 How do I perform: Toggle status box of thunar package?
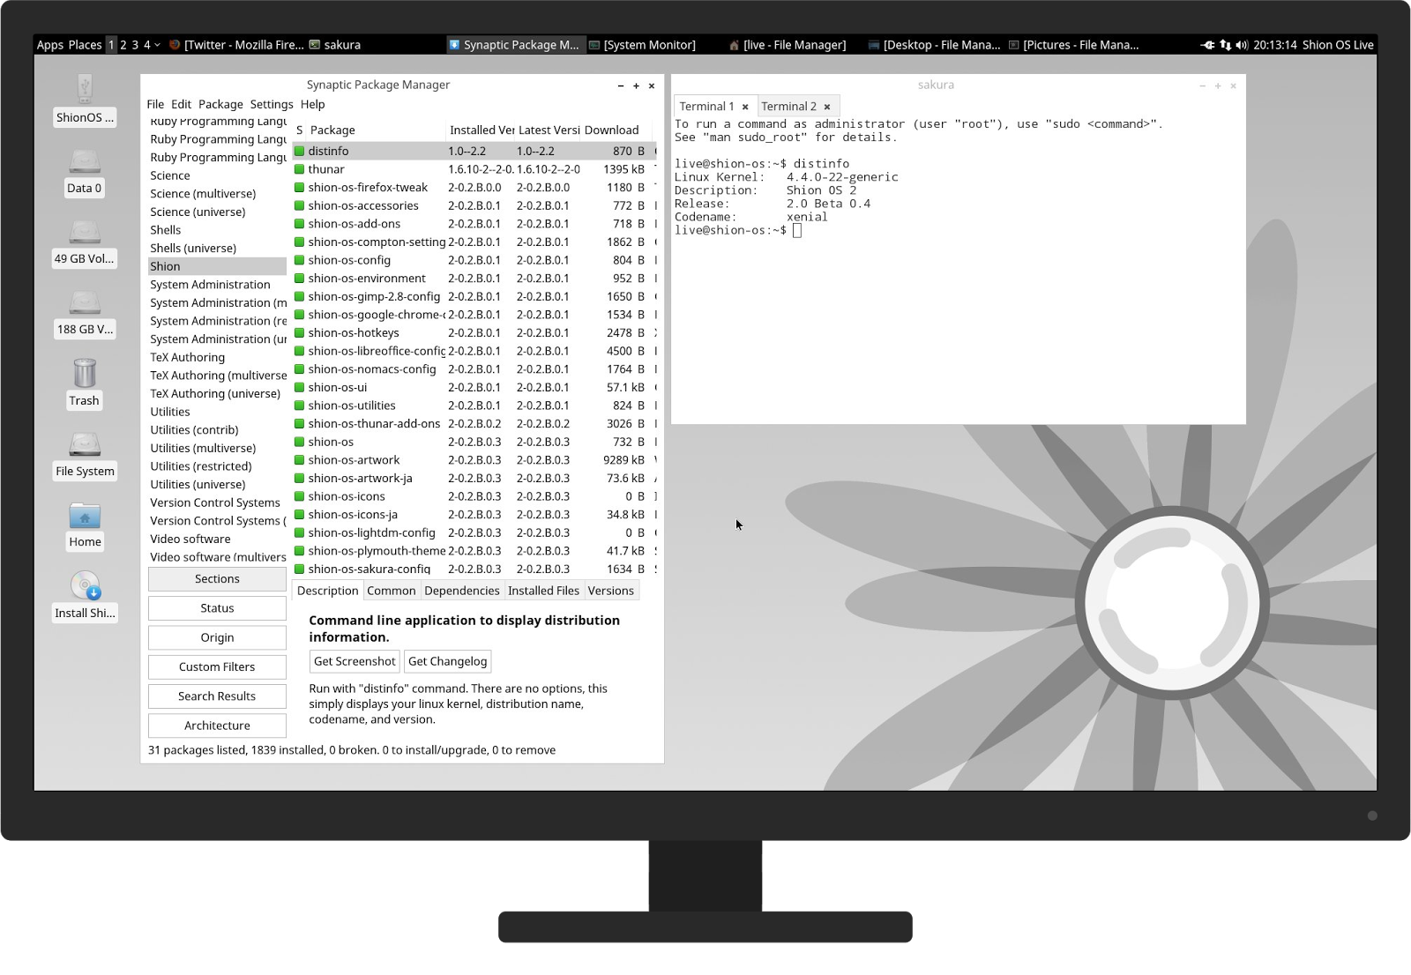point(300,169)
